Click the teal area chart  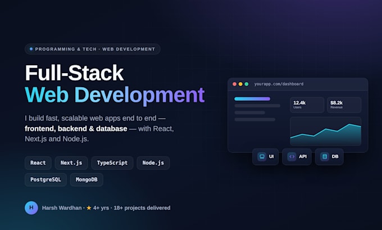[325, 131]
